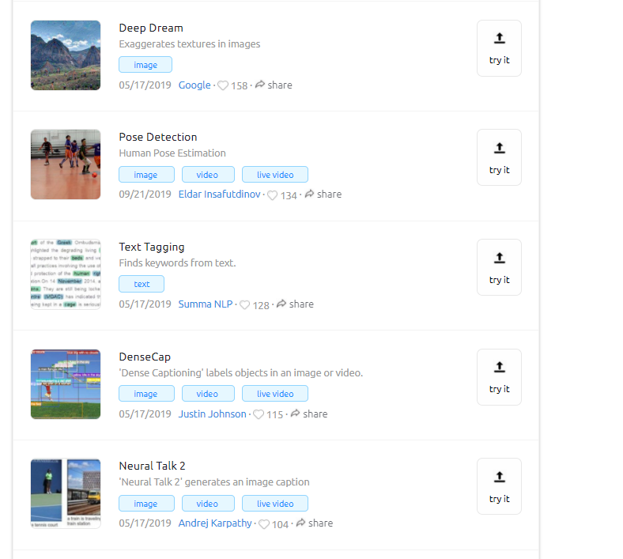Click the 128 like count

click(x=261, y=305)
